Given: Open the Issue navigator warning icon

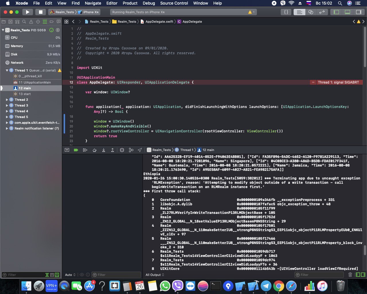Looking at the screenshot, I should 31,22.
